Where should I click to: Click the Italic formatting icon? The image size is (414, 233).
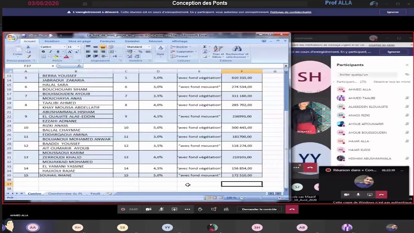click(x=50, y=52)
